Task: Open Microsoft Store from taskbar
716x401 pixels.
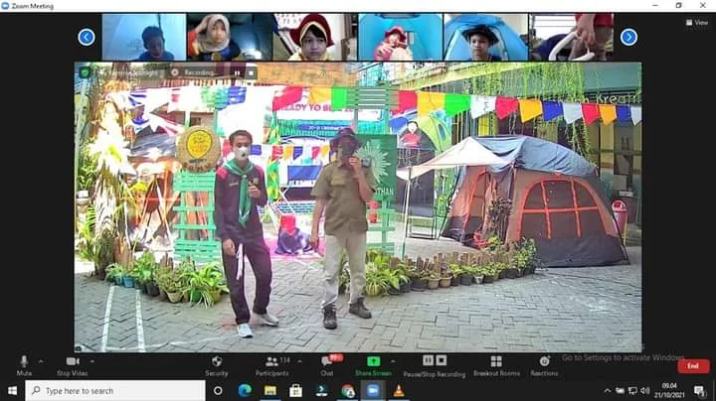Action: click(x=296, y=390)
